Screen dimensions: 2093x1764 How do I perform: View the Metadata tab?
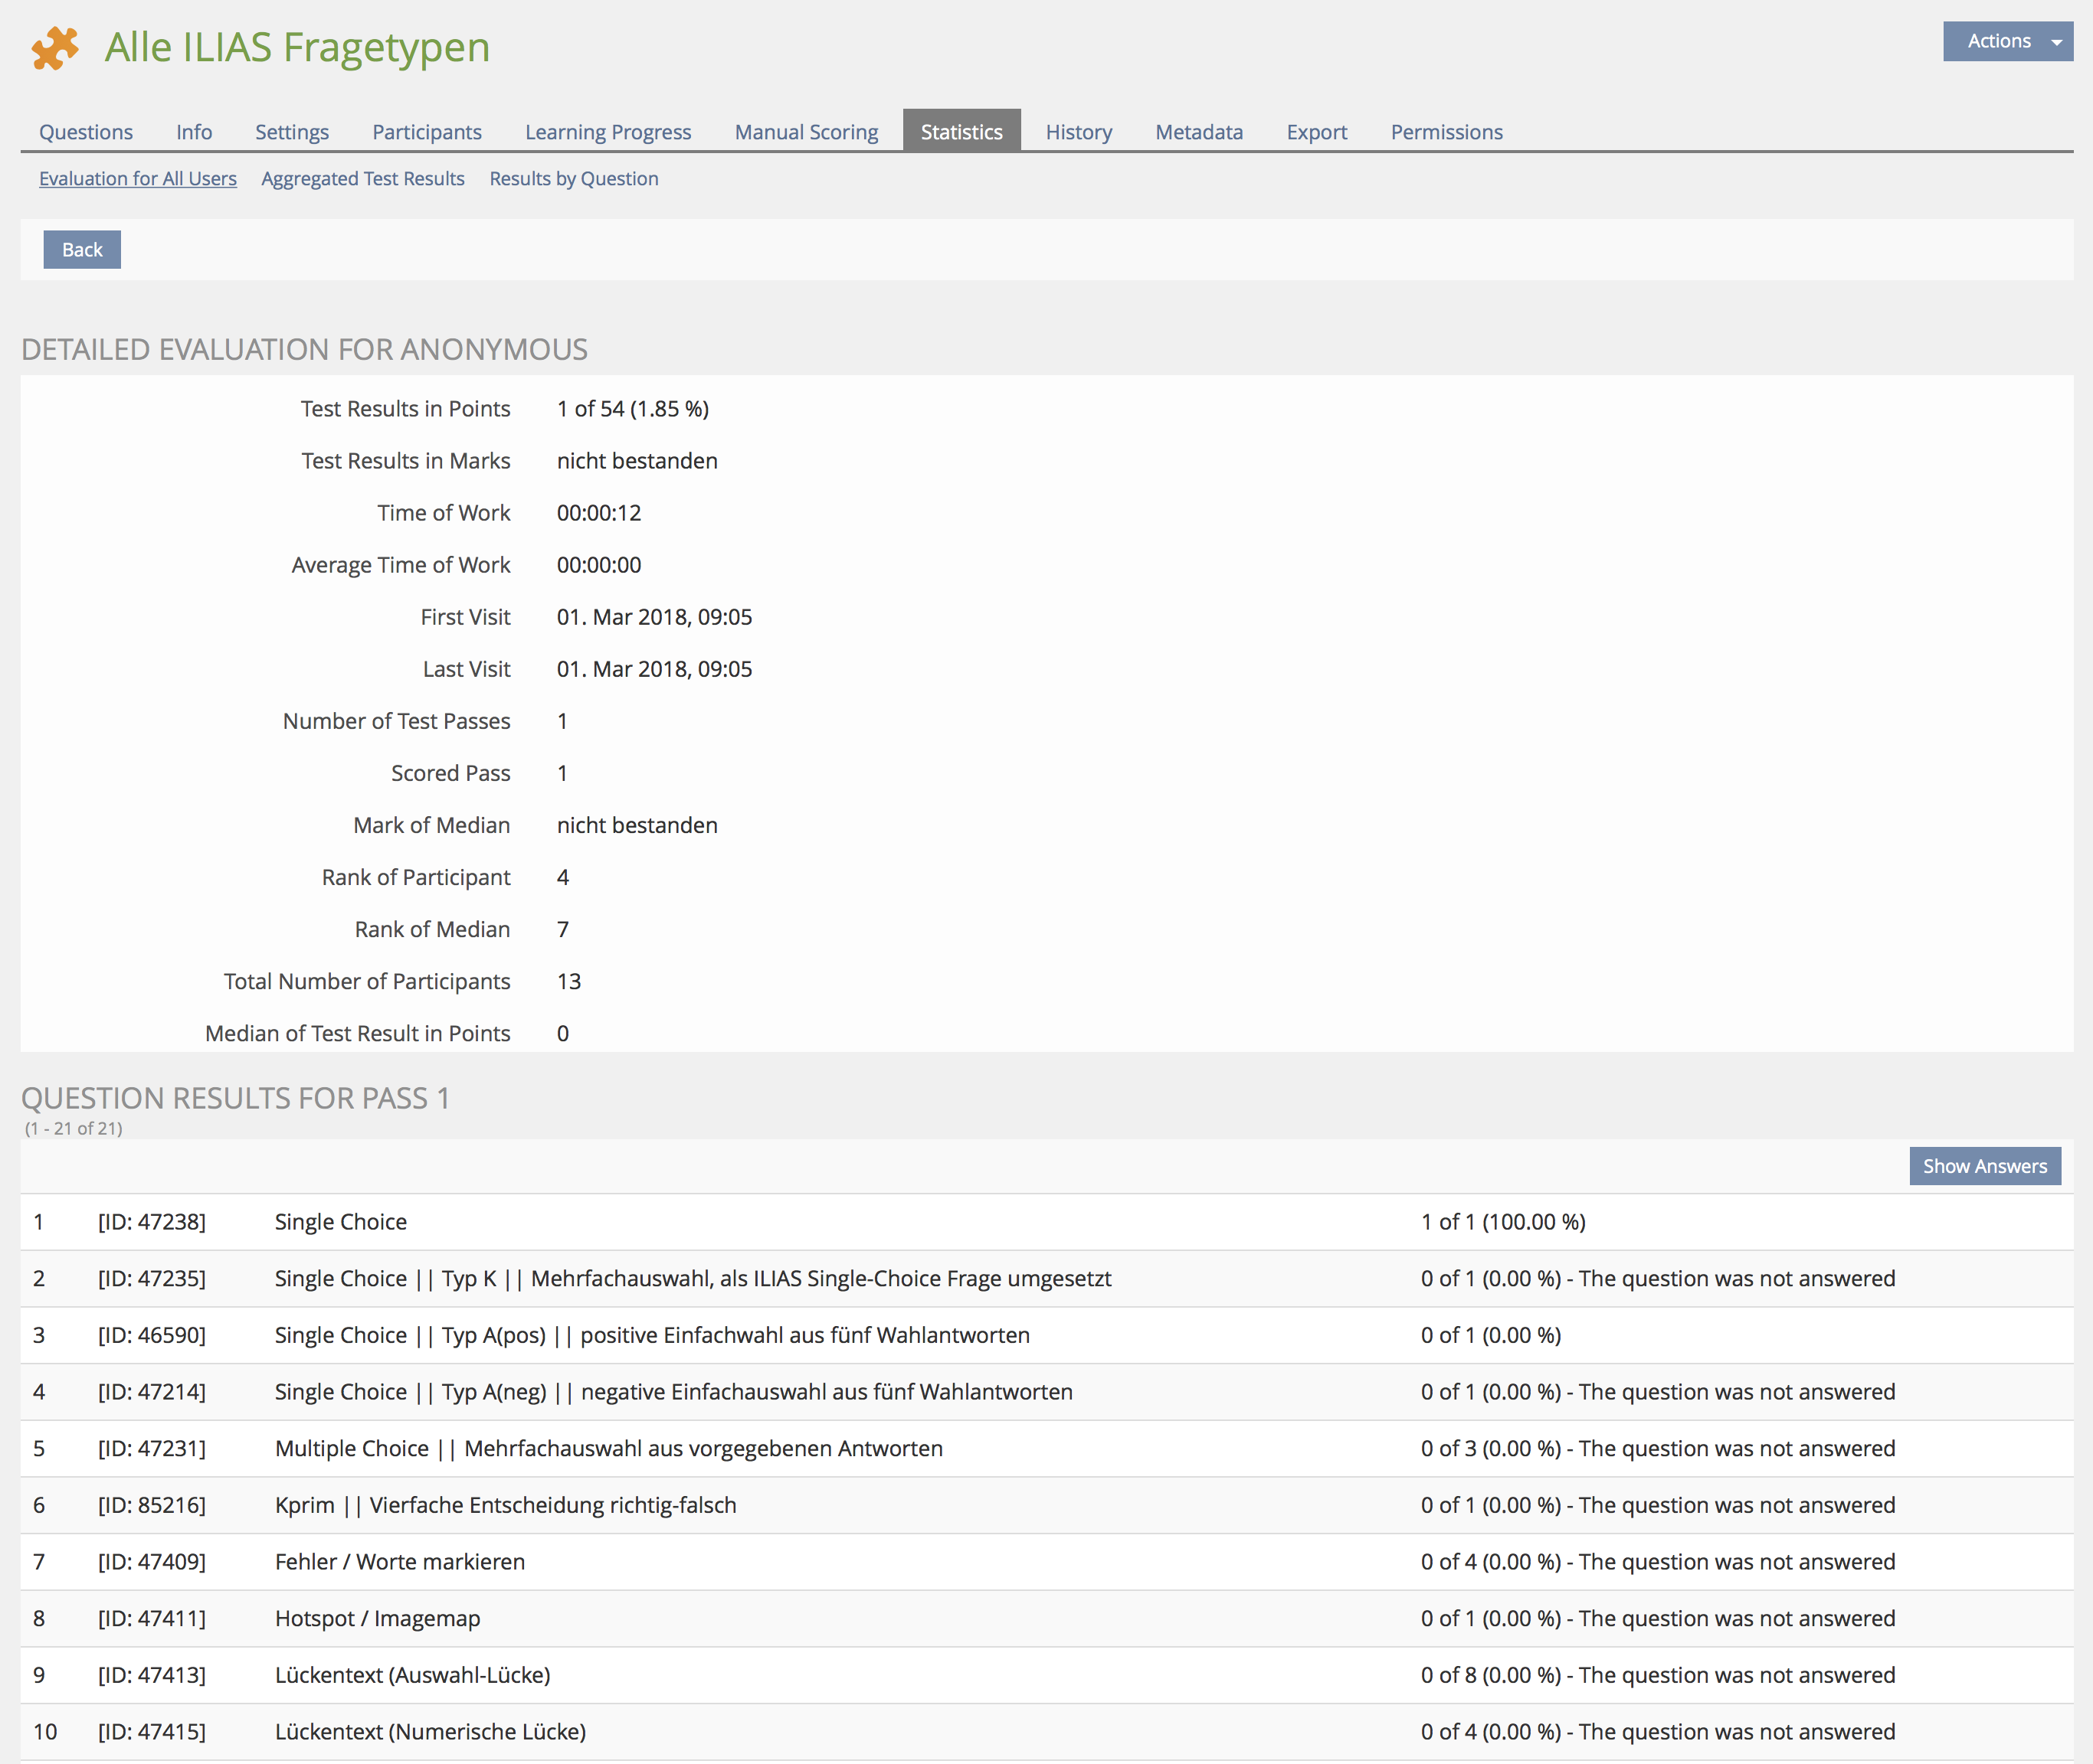click(x=1199, y=132)
